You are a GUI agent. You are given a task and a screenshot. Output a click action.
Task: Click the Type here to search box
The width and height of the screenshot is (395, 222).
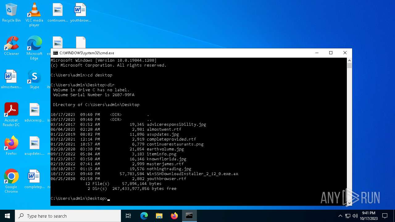point(68,216)
